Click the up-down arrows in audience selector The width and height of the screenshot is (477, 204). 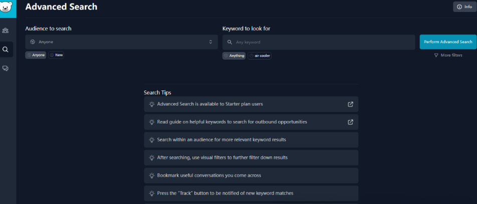[x=210, y=42]
